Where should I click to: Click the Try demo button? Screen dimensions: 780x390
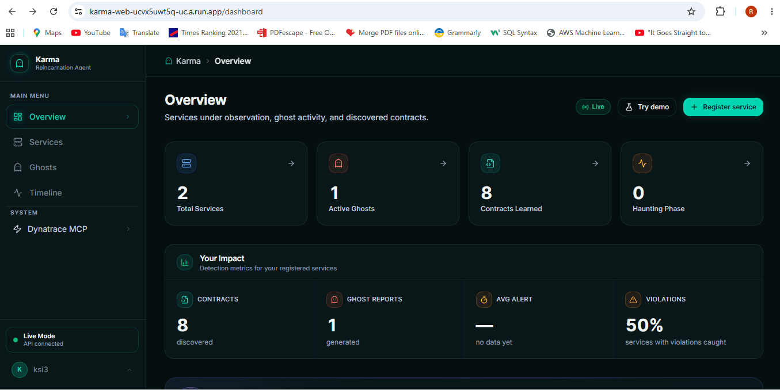point(647,107)
